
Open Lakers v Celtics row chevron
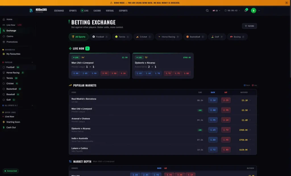pyautogui.click(x=250, y=150)
